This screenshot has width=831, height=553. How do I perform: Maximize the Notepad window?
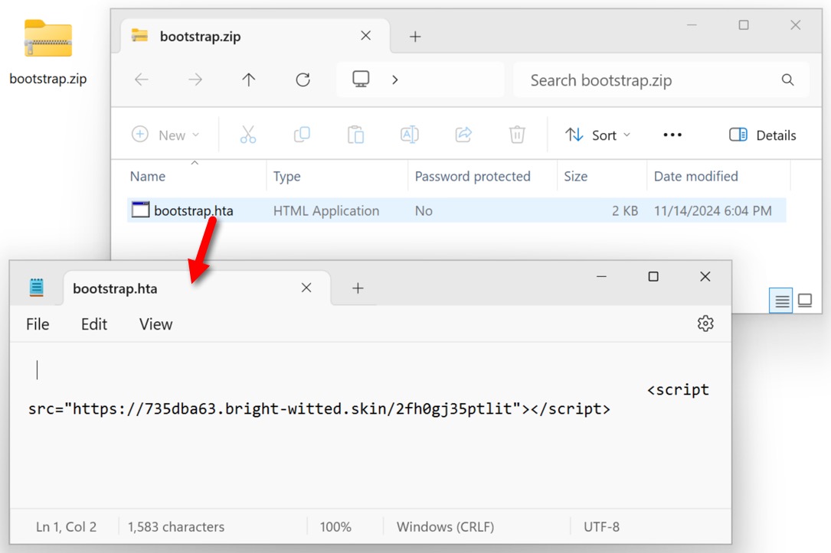pyautogui.click(x=653, y=276)
